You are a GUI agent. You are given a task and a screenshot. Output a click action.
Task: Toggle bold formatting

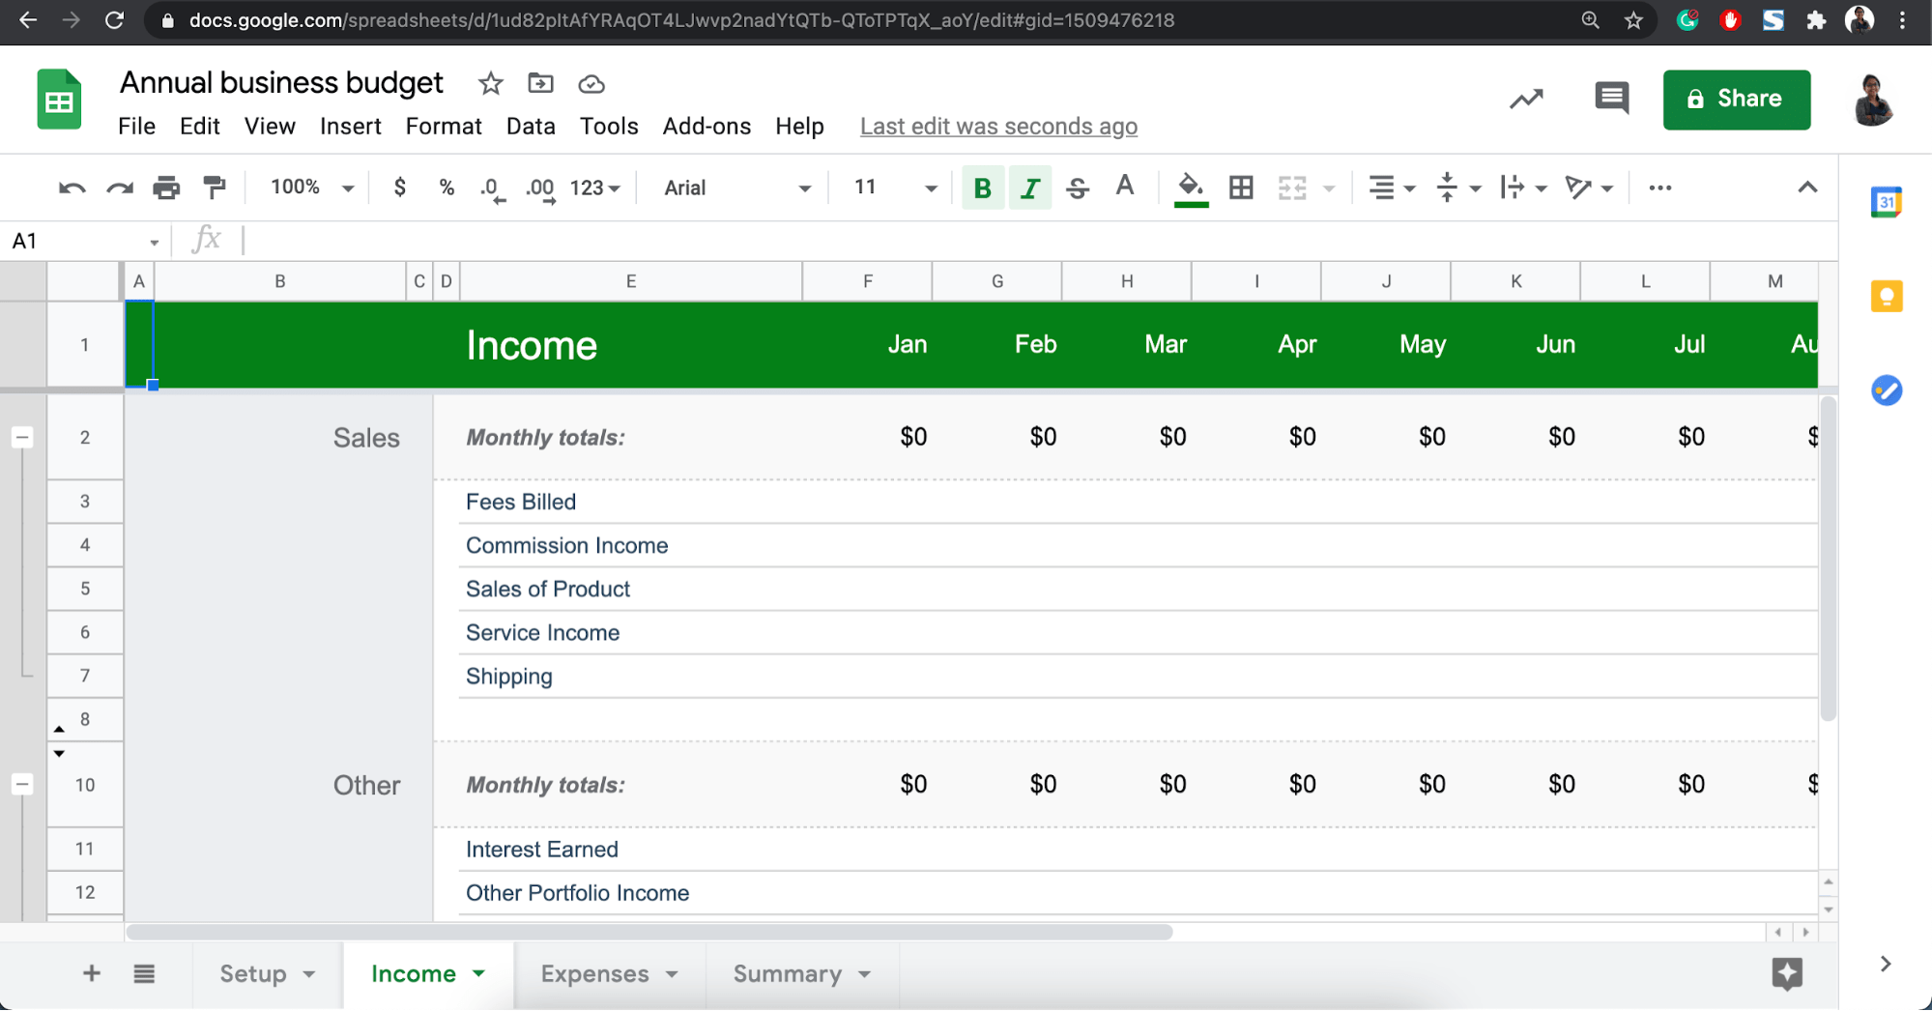[982, 188]
